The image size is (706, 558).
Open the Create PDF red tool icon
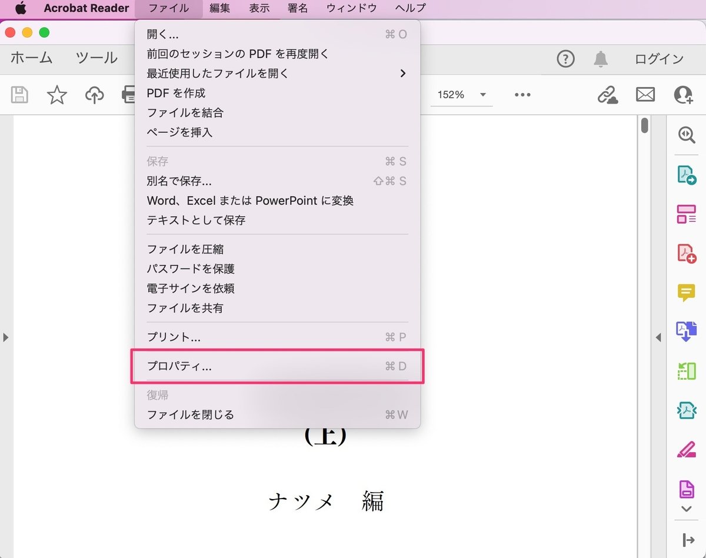[x=687, y=253]
